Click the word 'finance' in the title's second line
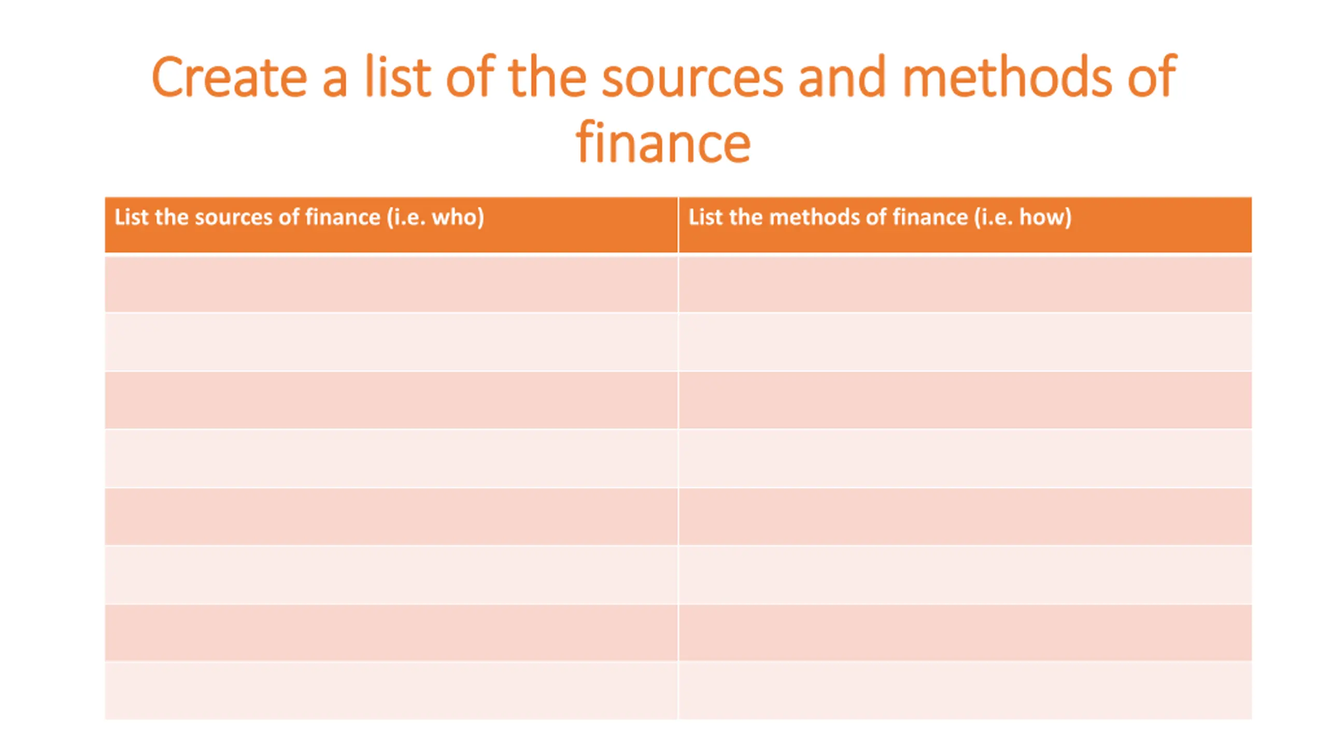The image size is (1327, 746). (x=663, y=141)
